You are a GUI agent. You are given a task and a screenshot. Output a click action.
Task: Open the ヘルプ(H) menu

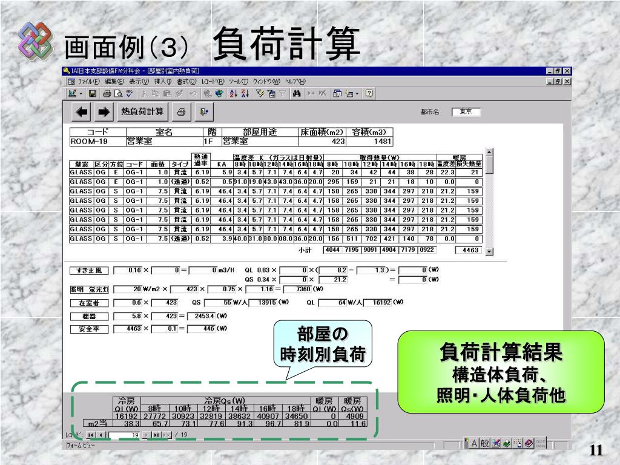295,82
